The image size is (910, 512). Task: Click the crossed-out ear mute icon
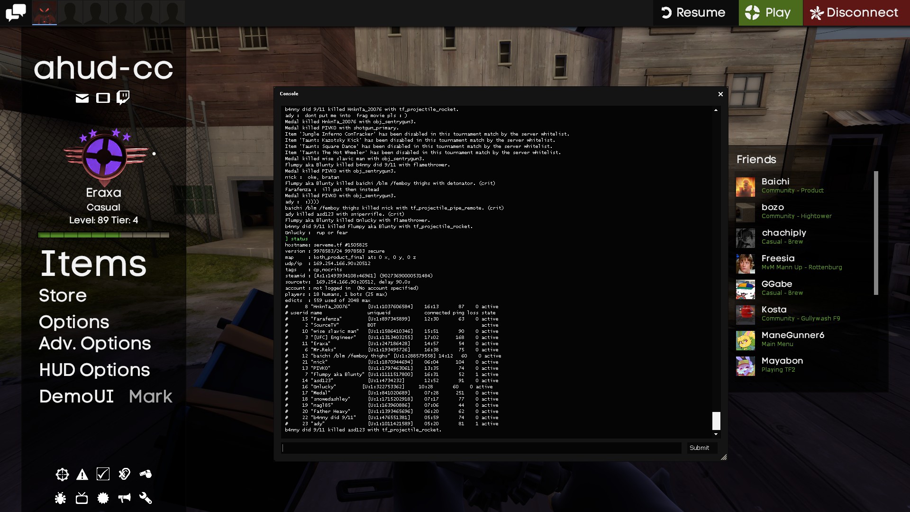pyautogui.click(x=124, y=474)
